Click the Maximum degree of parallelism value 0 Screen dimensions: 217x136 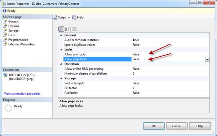tap(133, 74)
